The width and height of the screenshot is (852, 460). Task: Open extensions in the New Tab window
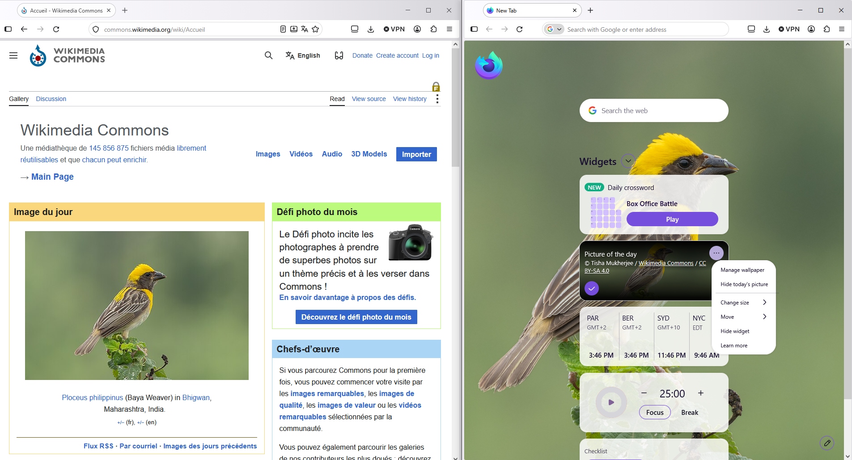pos(827,29)
